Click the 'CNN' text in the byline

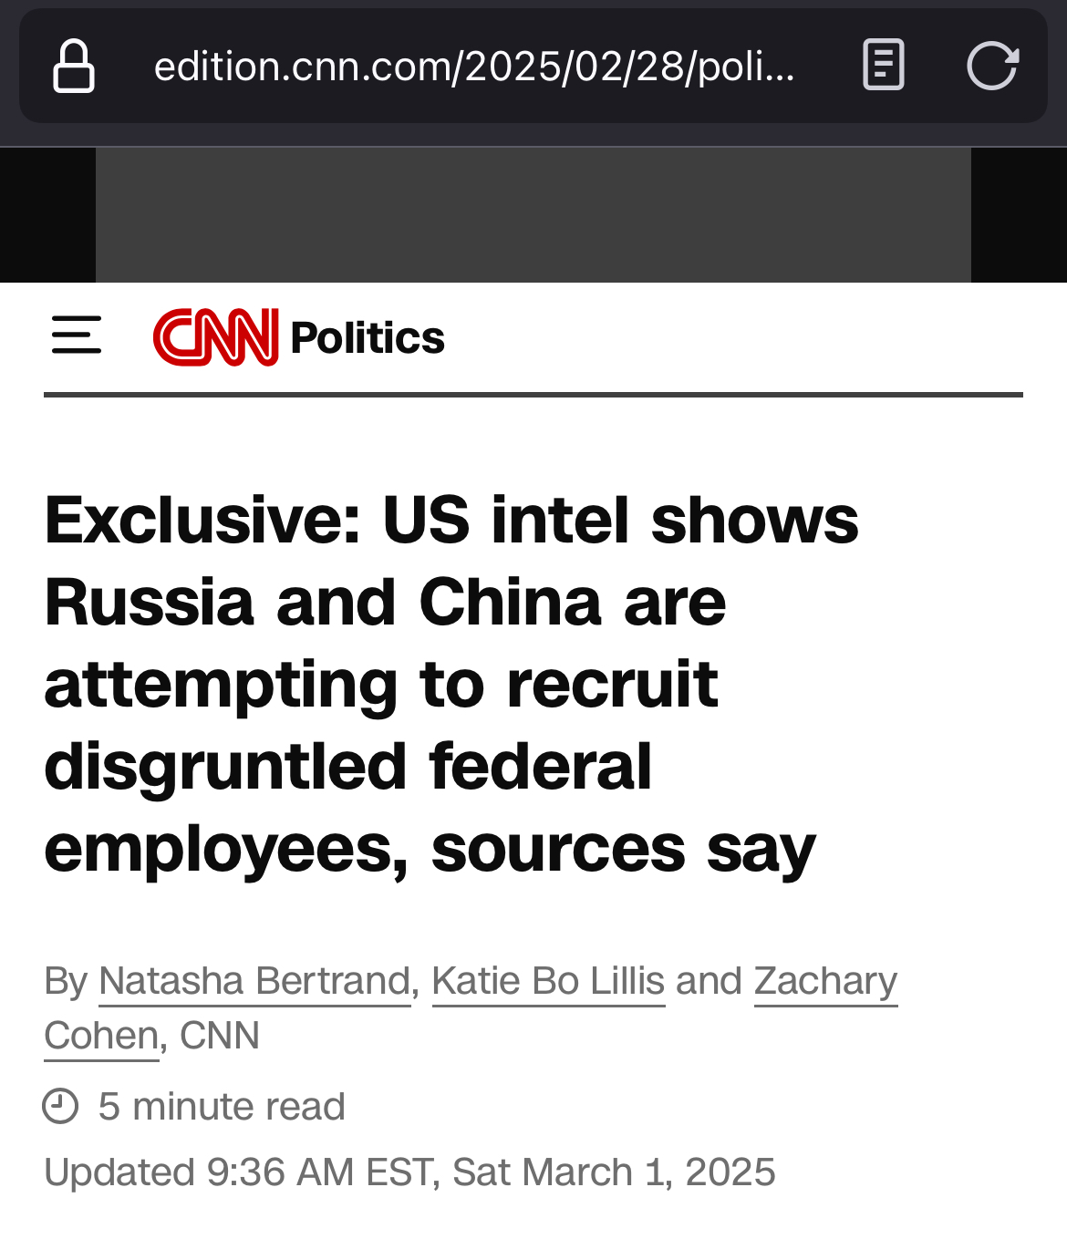tap(220, 1036)
